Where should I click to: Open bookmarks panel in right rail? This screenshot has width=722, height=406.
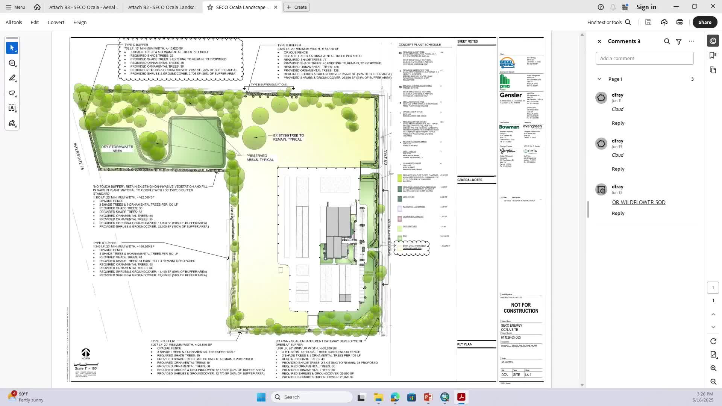pyautogui.click(x=713, y=55)
